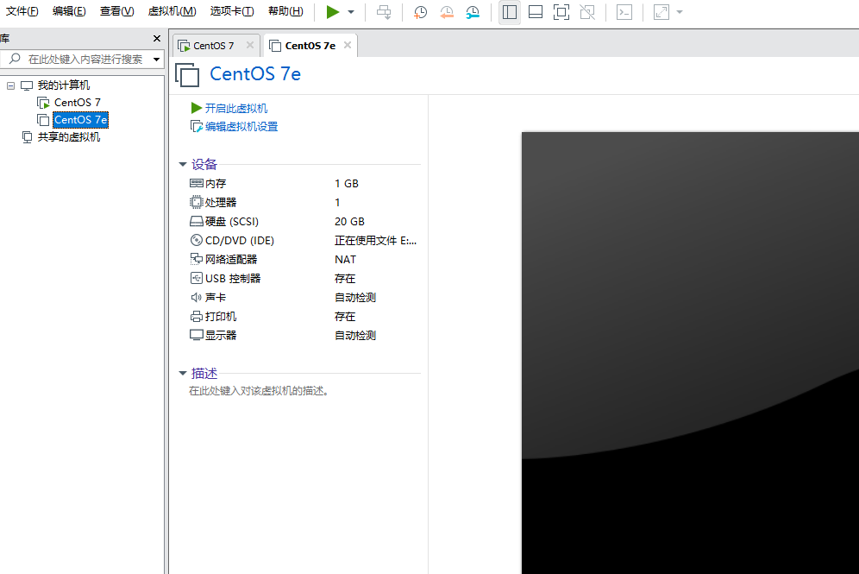Take a snapshot with the clock-plus icon
The width and height of the screenshot is (859, 574).
click(x=420, y=12)
